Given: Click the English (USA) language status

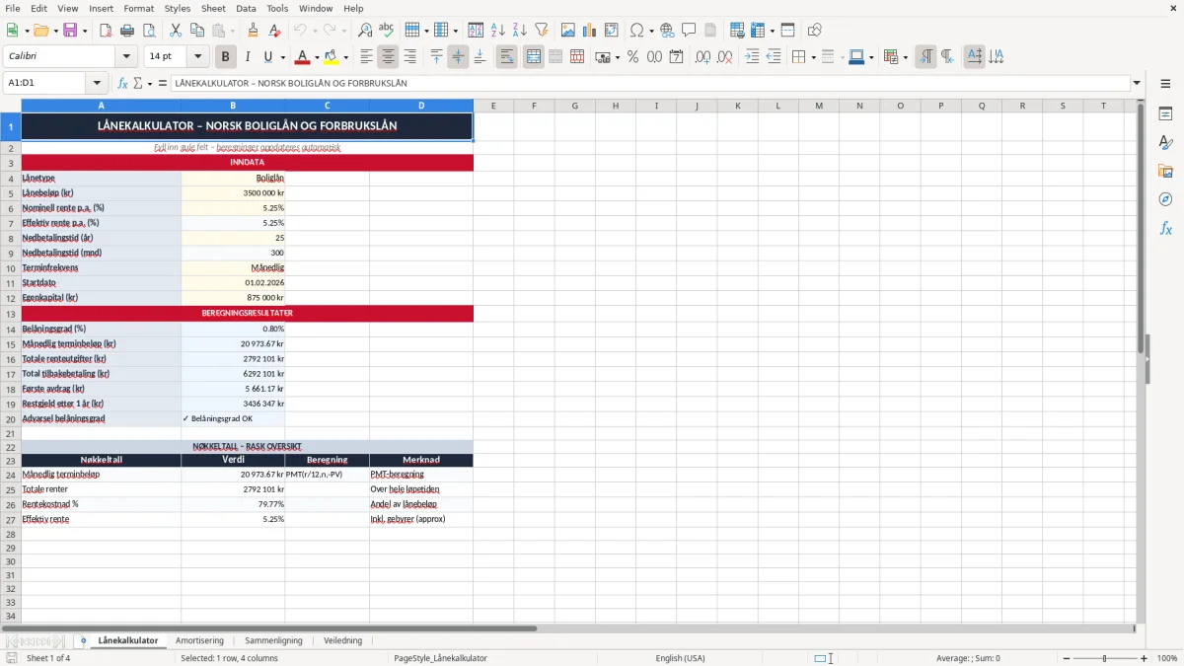Looking at the screenshot, I should pos(680,658).
